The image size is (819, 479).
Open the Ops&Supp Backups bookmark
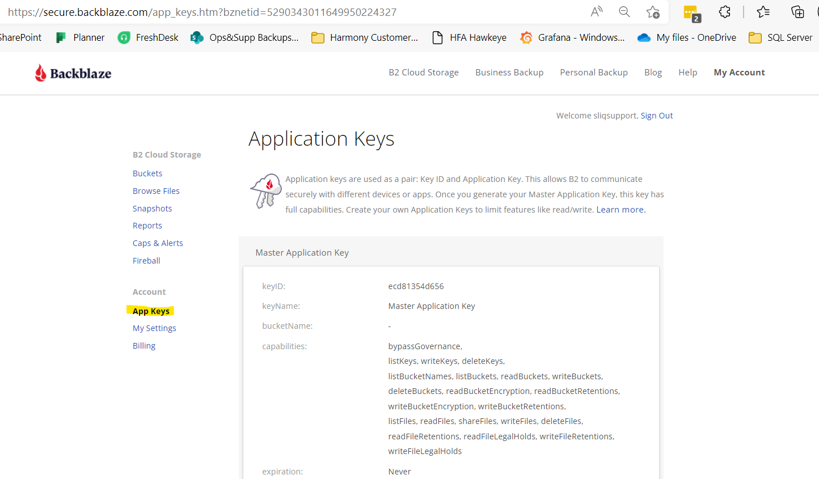coord(244,37)
